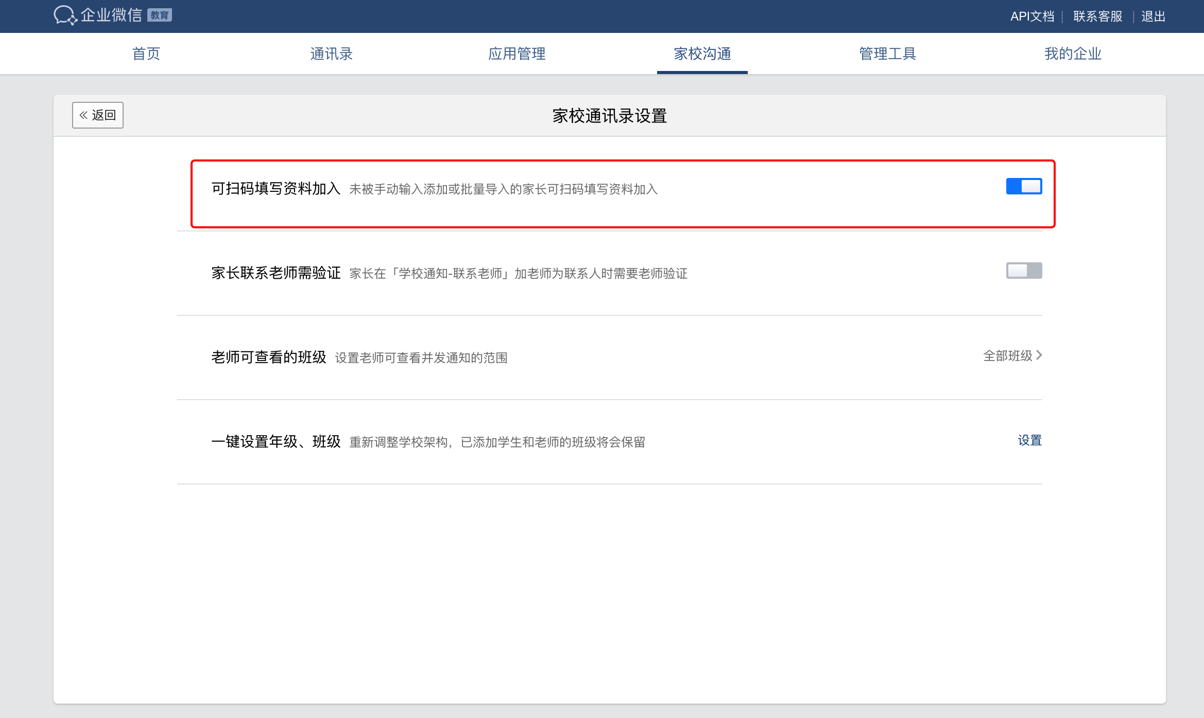
Task: Click the 老师可查看的班级 setting row label
Action: [269, 357]
